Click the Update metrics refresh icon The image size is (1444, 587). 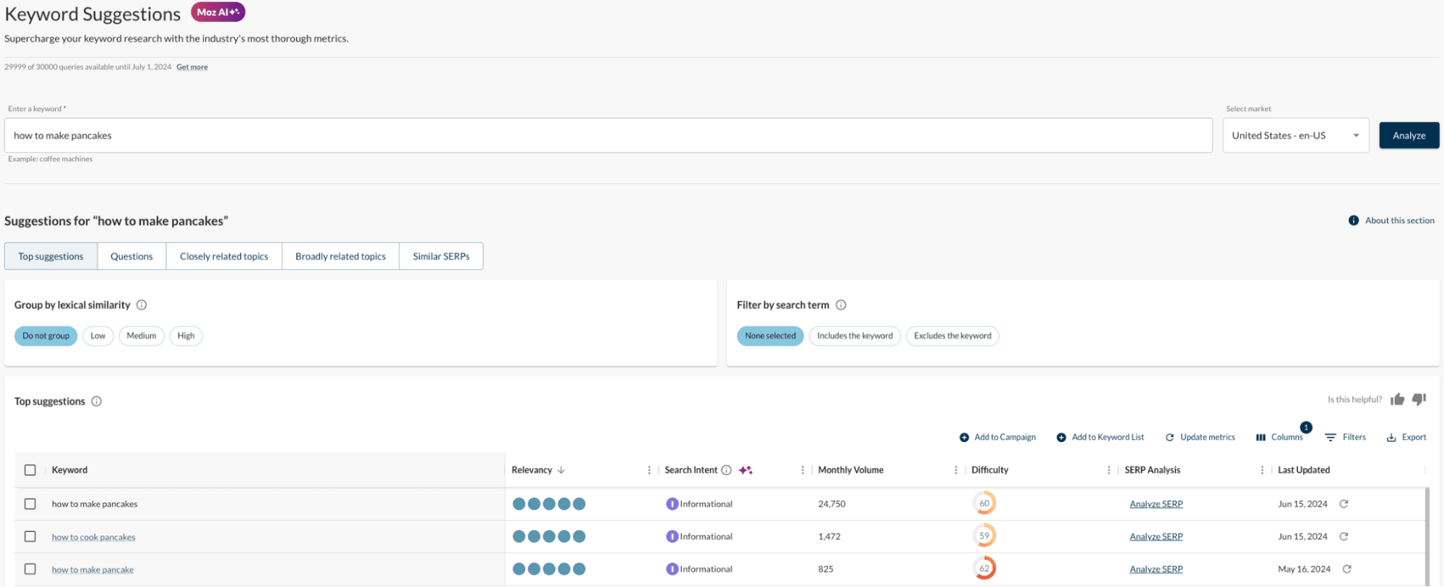(x=1170, y=438)
